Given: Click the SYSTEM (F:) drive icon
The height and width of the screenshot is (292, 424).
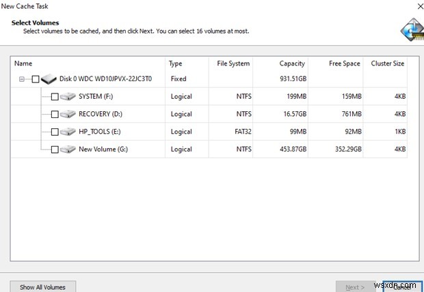Looking at the screenshot, I should click(68, 96).
